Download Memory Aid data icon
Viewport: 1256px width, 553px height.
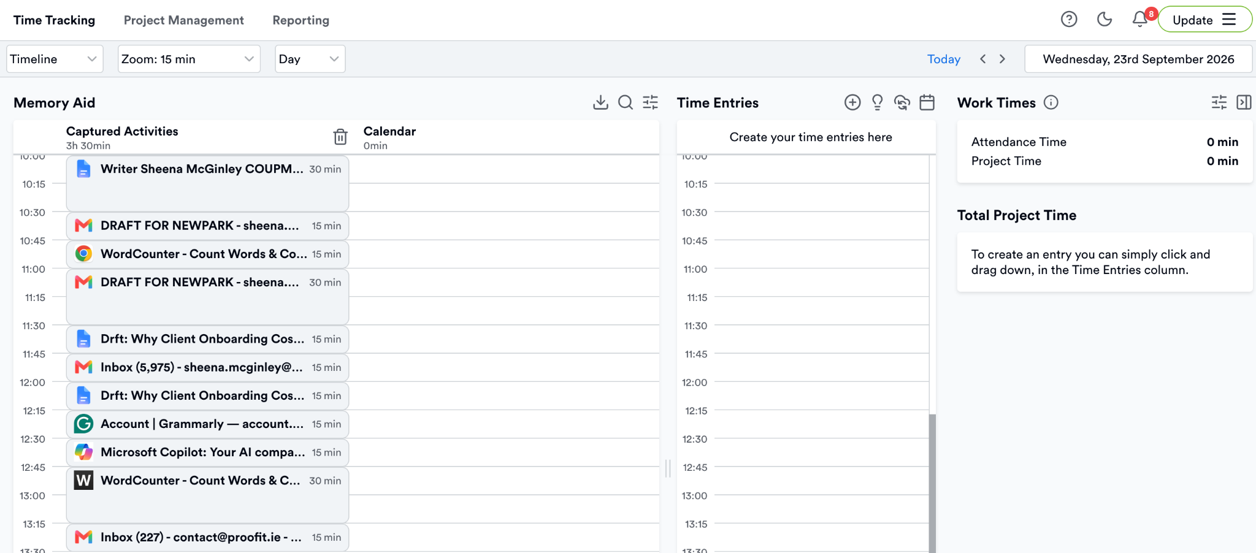coord(600,102)
